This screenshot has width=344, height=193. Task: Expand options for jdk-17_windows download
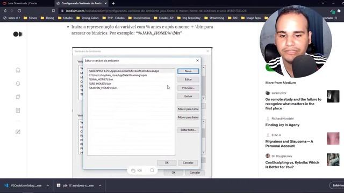[x=100, y=185]
